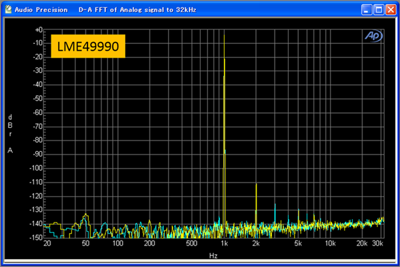
Task: Click the '-30' y-axis label
Action: click(38, 71)
